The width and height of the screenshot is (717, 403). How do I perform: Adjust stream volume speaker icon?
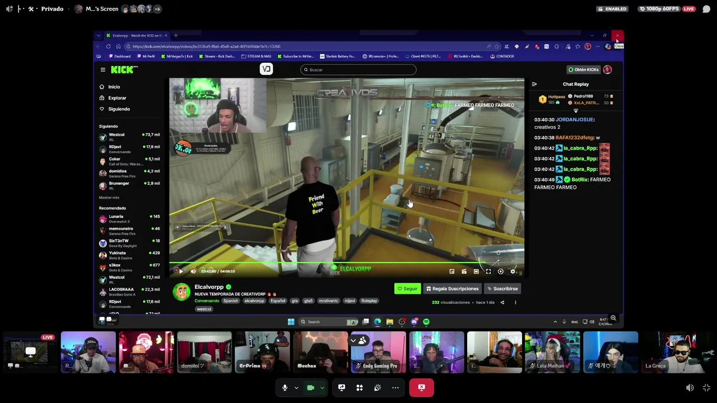pyautogui.click(x=690, y=388)
